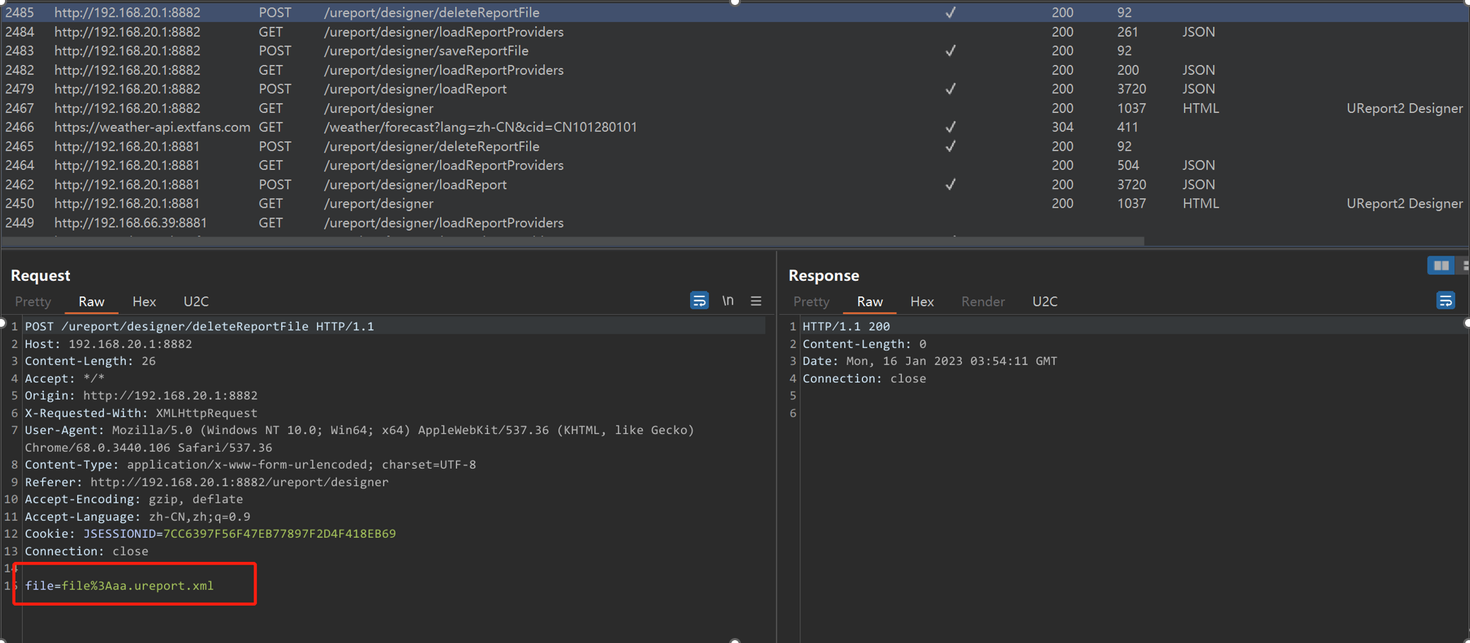
Task: Click Content-Length: 0 in Response
Action: pos(864,344)
